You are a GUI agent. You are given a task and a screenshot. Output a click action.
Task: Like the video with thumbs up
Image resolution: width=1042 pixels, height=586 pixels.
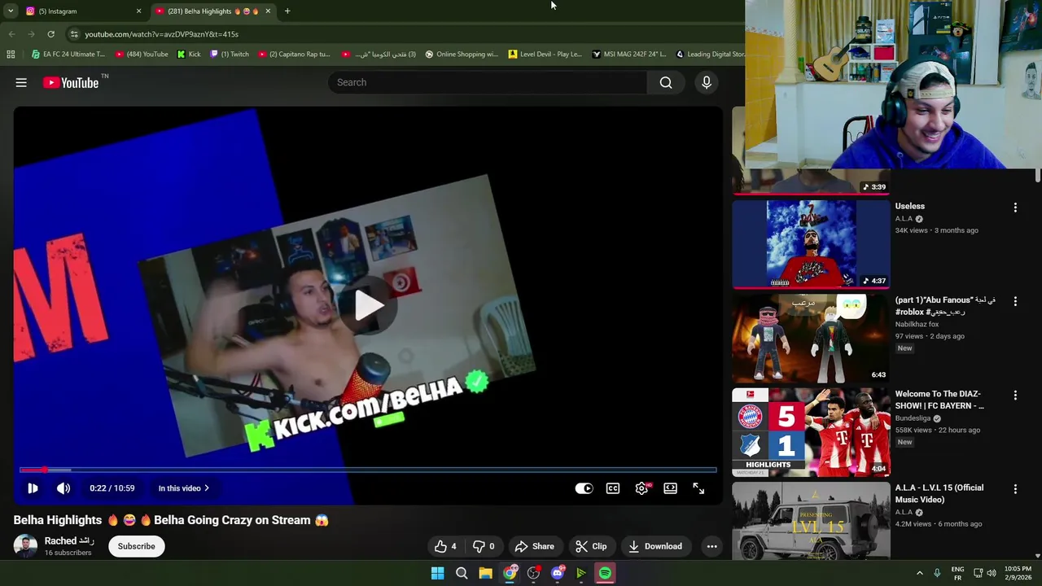[x=445, y=546]
